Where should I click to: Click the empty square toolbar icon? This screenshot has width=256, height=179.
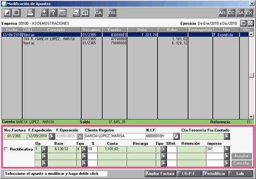click(16, 13)
